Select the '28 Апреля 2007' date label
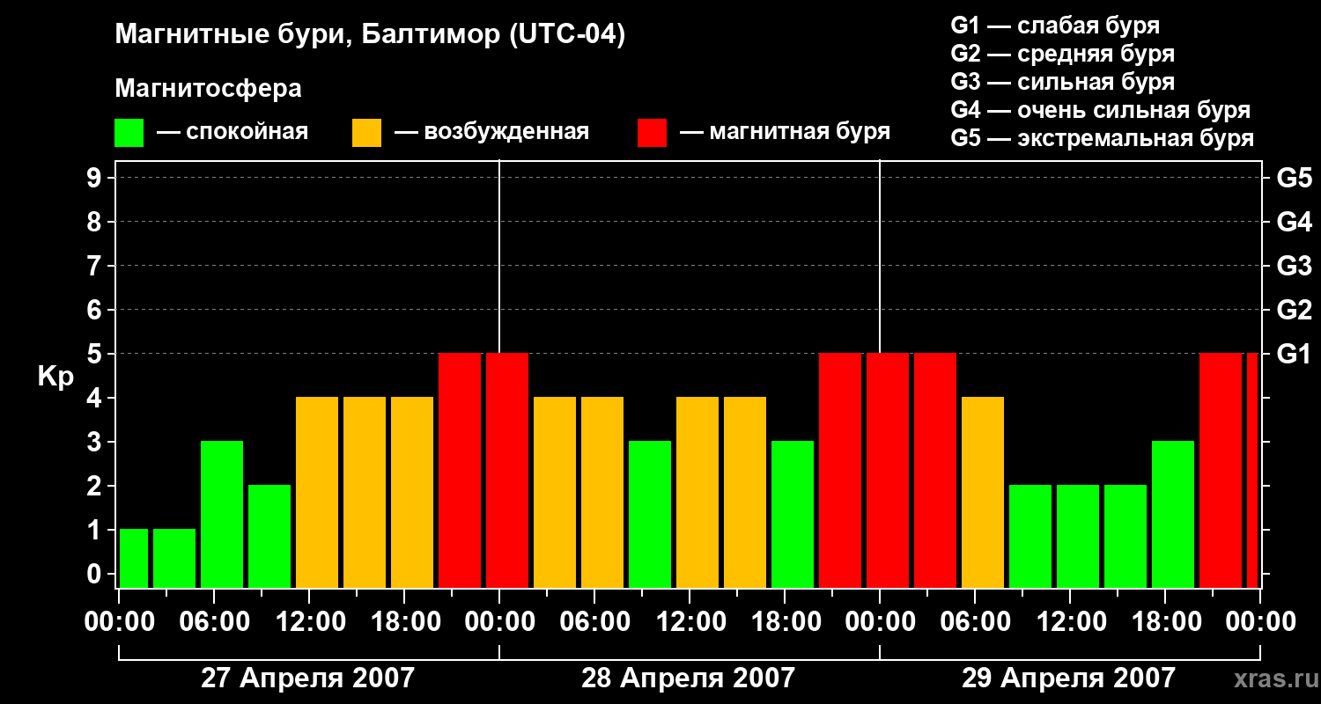Image resolution: width=1321 pixels, height=704 pixels. point(688,678)
